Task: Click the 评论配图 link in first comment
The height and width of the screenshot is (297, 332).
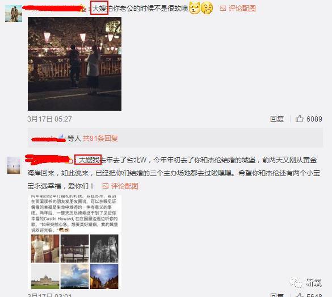Action: [242, 9]
